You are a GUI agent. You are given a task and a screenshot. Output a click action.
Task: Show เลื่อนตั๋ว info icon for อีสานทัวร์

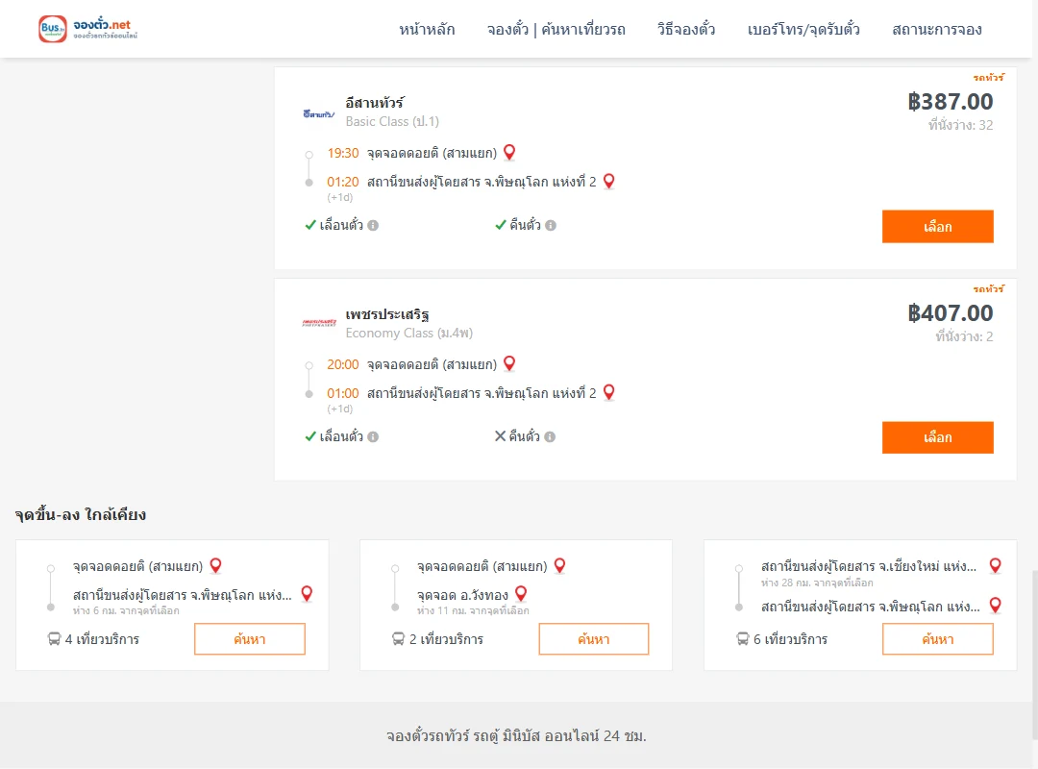tap(373, 225)
